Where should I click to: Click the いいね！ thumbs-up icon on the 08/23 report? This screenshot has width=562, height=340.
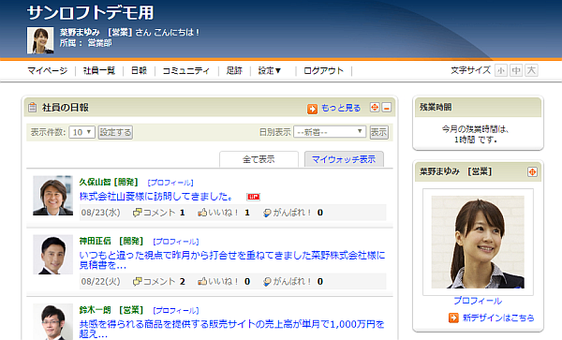[202, 213]
